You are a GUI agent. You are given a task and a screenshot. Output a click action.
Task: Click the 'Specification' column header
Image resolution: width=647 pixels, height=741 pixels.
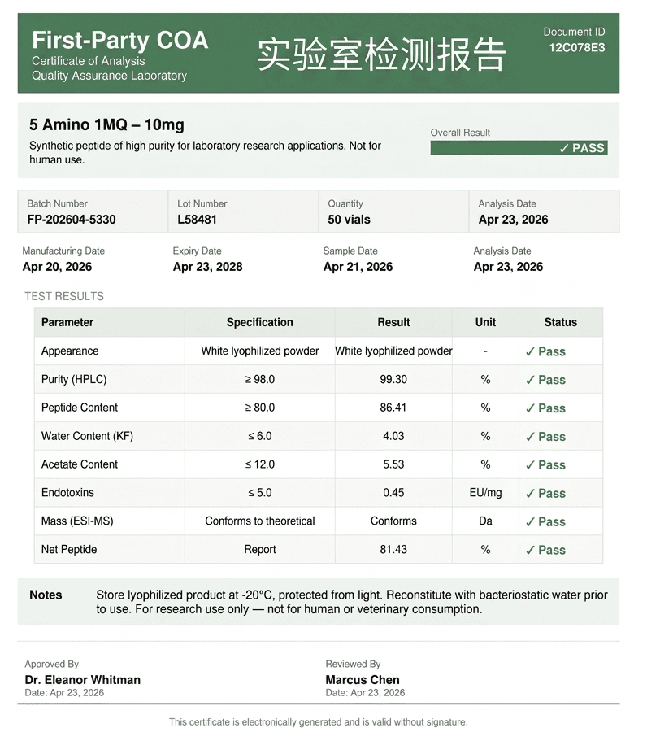(260, 322)
